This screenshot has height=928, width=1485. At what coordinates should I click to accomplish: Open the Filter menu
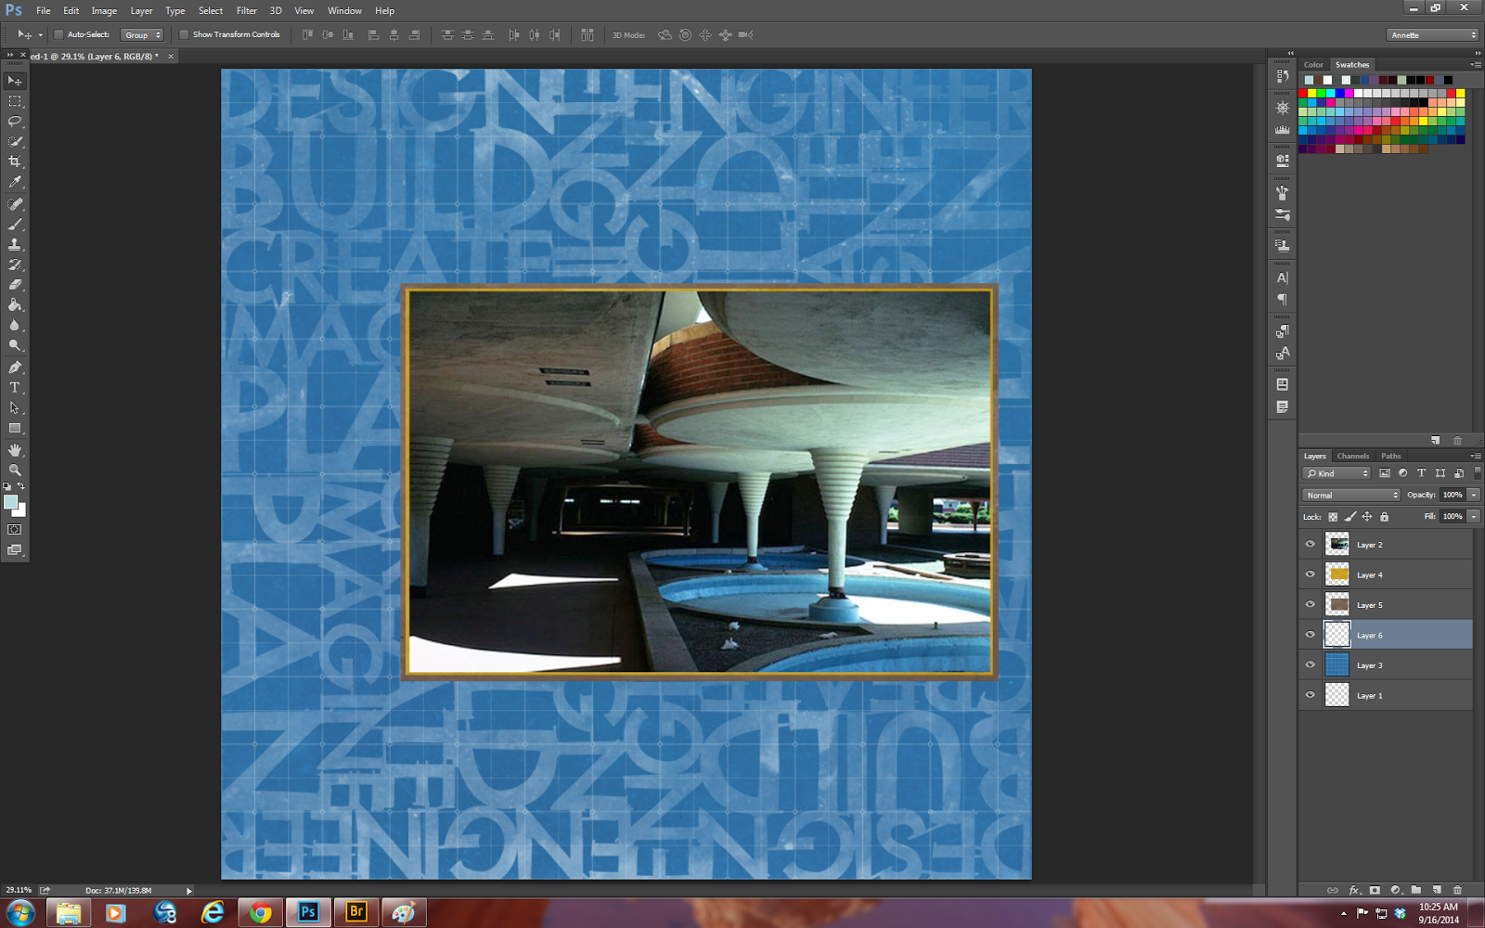point(246,11)
